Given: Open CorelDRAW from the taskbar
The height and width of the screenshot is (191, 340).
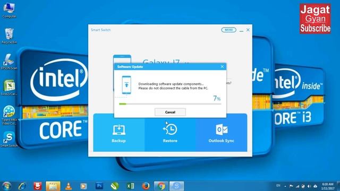Looking at the screenshot, I should point(115,186).
